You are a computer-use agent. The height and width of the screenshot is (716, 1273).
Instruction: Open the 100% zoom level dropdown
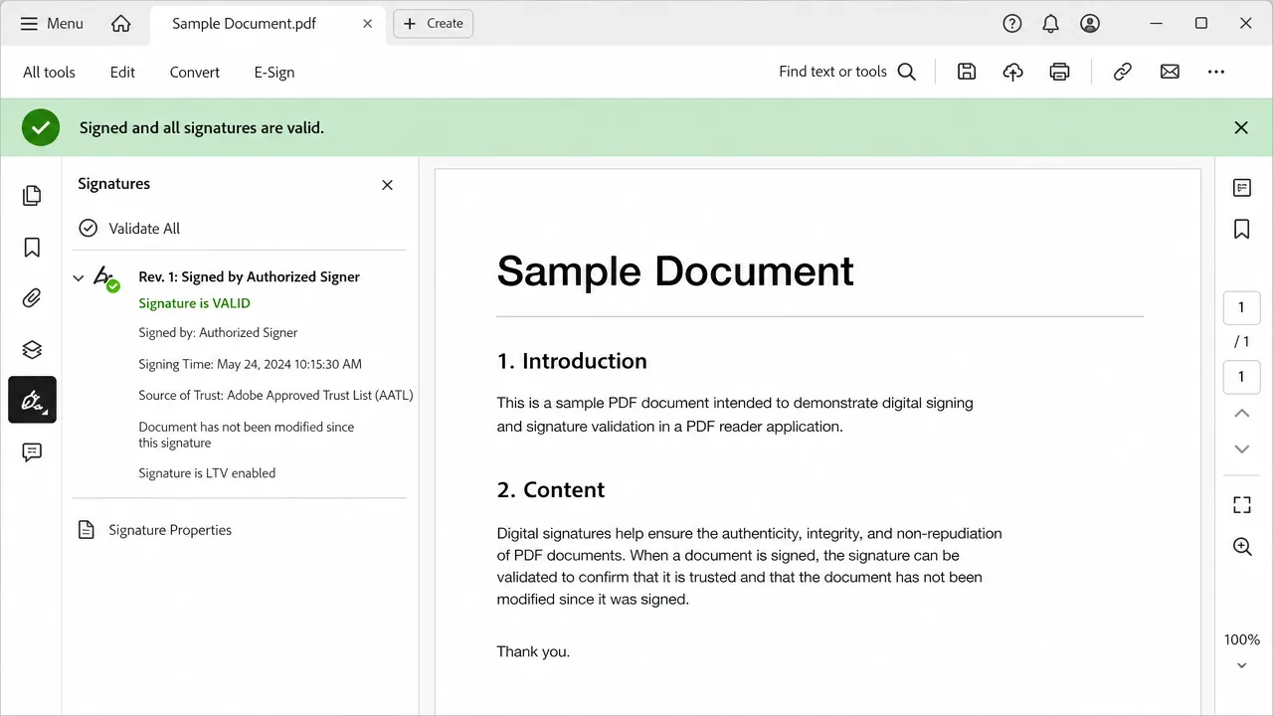coord(1241,651)
